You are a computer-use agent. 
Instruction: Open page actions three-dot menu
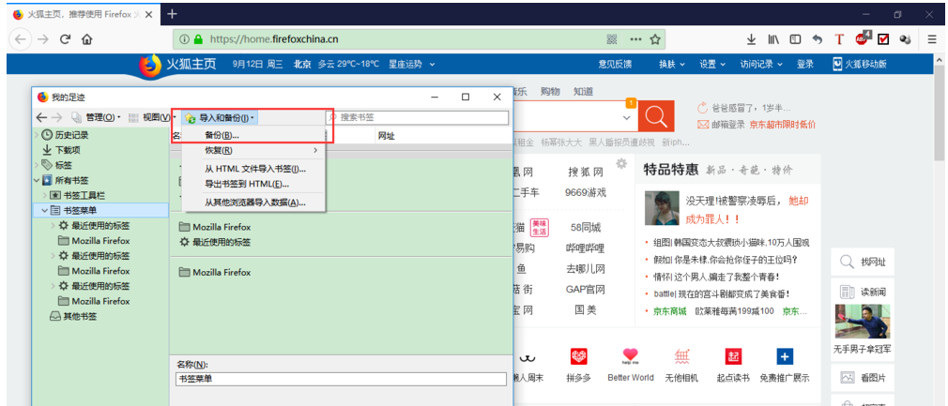[x=635, y=39]
